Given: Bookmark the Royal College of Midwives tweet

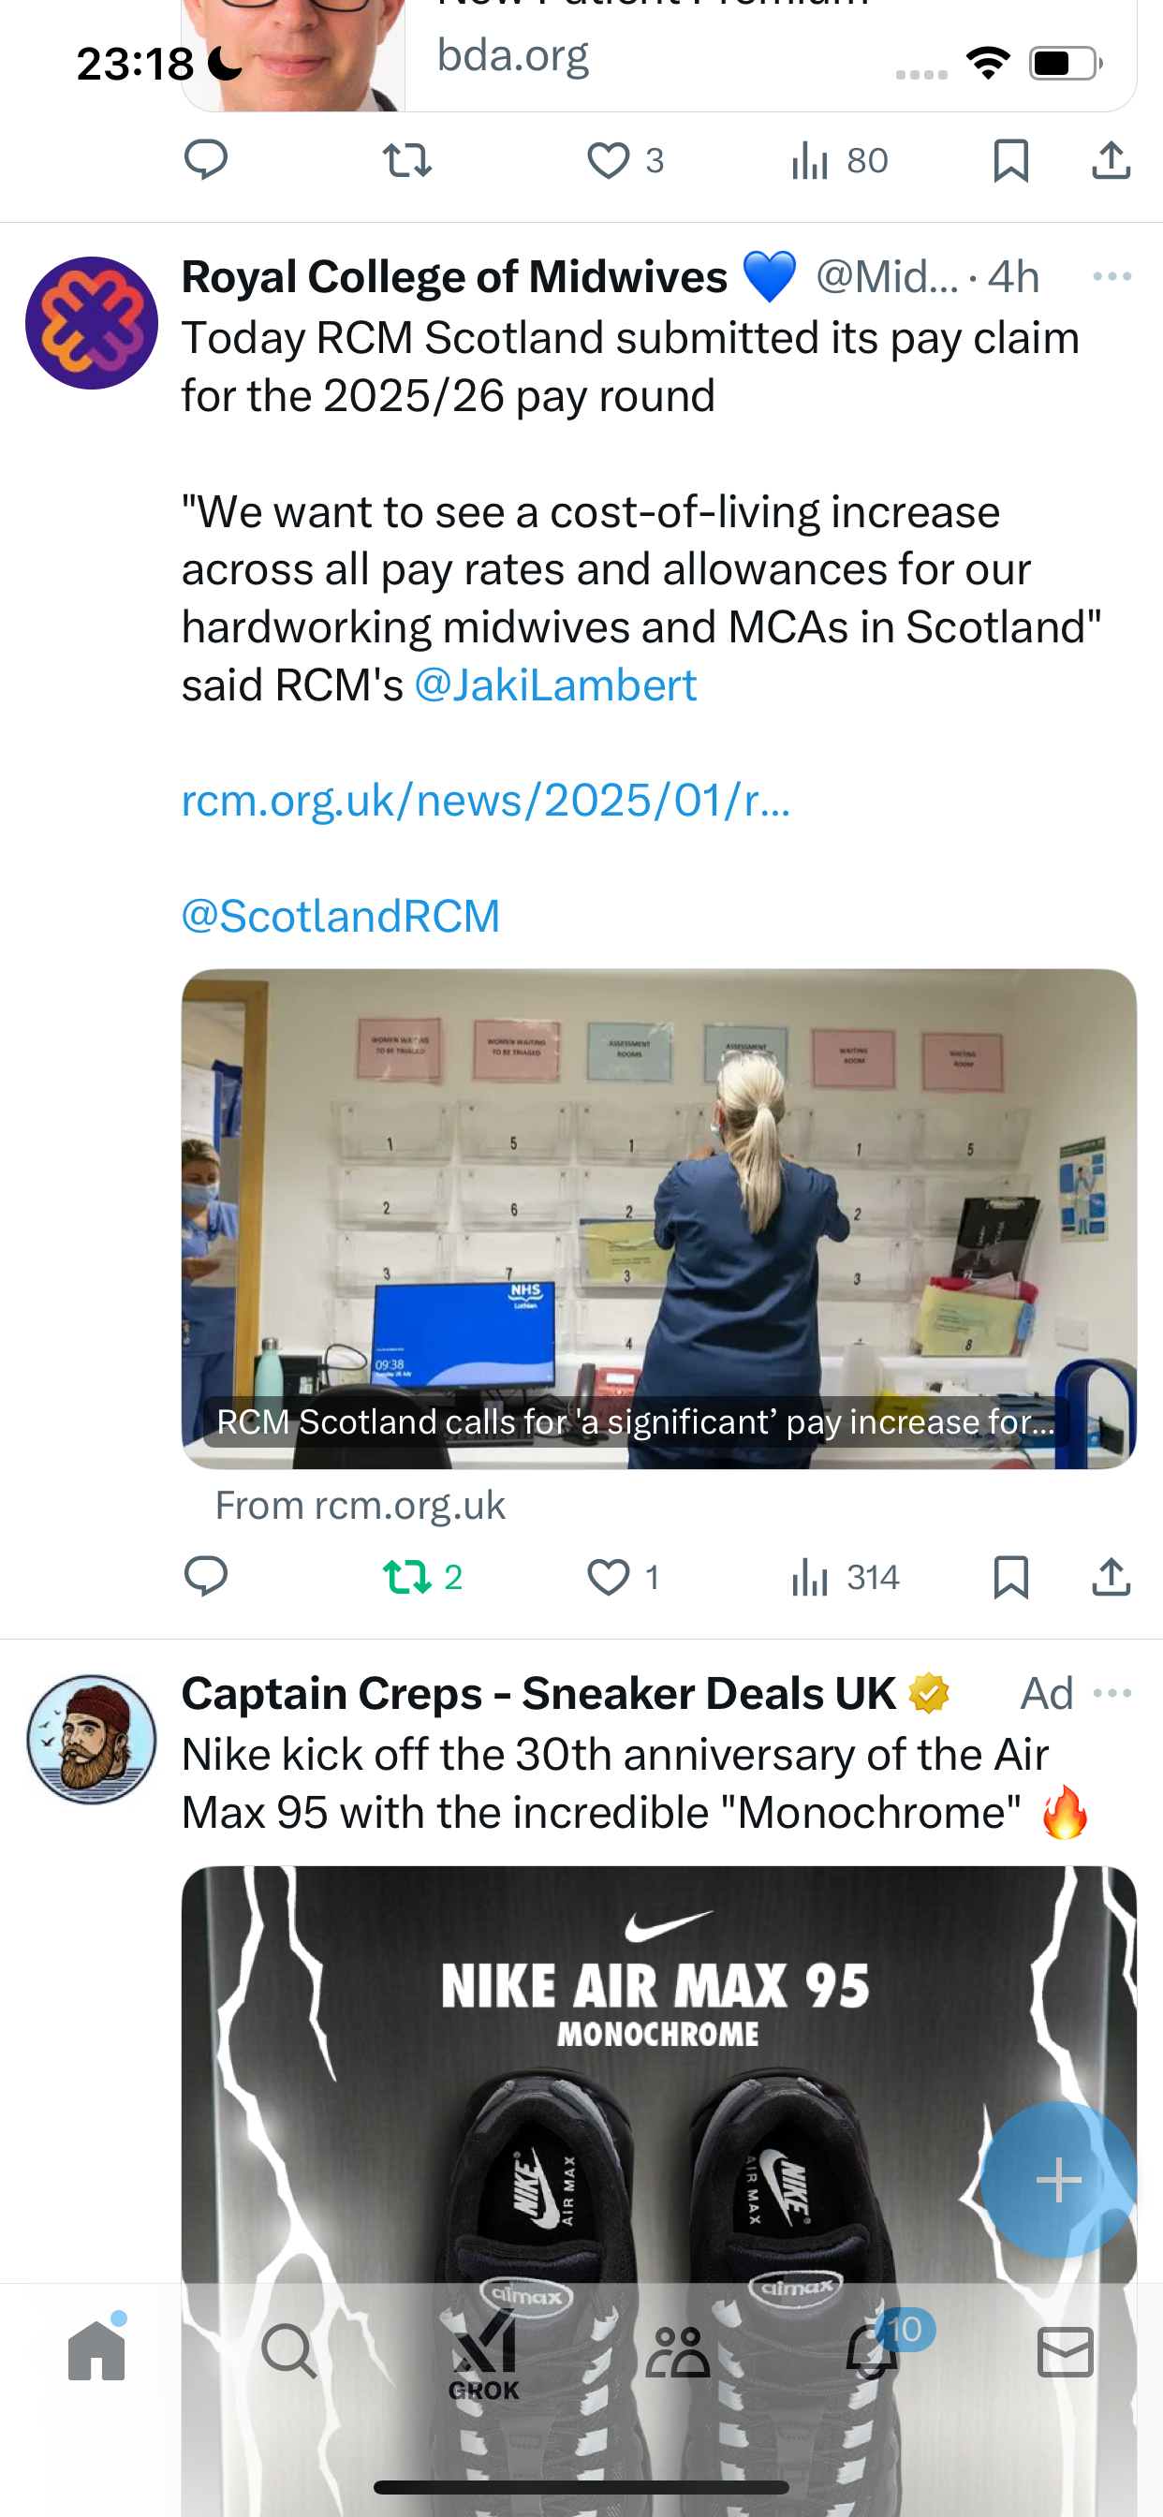Looking at the screenshot, I should [1010, 1576].
